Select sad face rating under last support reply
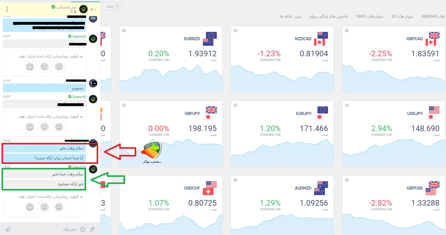The width and height of the screenshot is (446, 235). [x=59, y=207]
